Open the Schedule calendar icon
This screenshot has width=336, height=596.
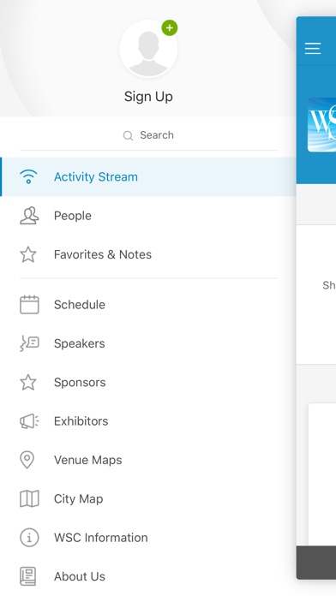[29, 305]
